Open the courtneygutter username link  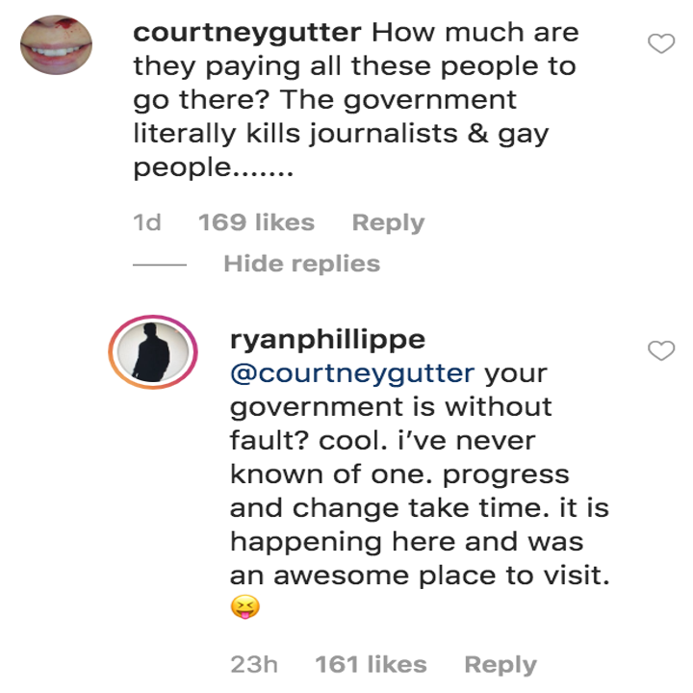pos(247,32)
